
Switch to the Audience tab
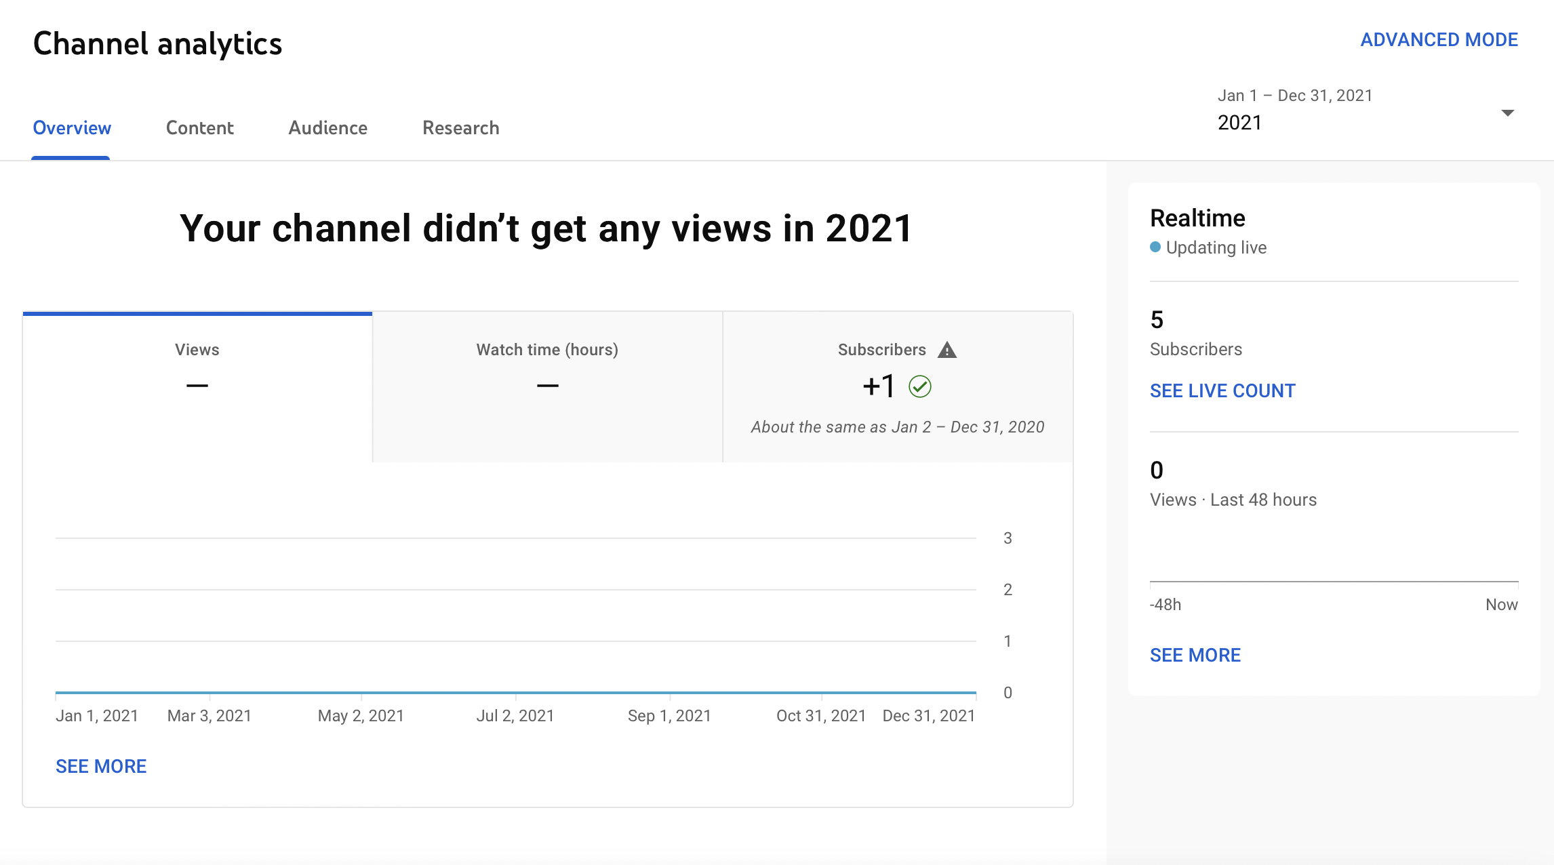tap(327, 127)
